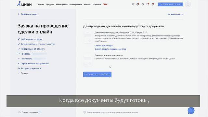This screenshot has height=117, width=208.
Task: Click Скачать раздел с порядком расчётов
Action: pyautogui.click(x=110, y=49)
